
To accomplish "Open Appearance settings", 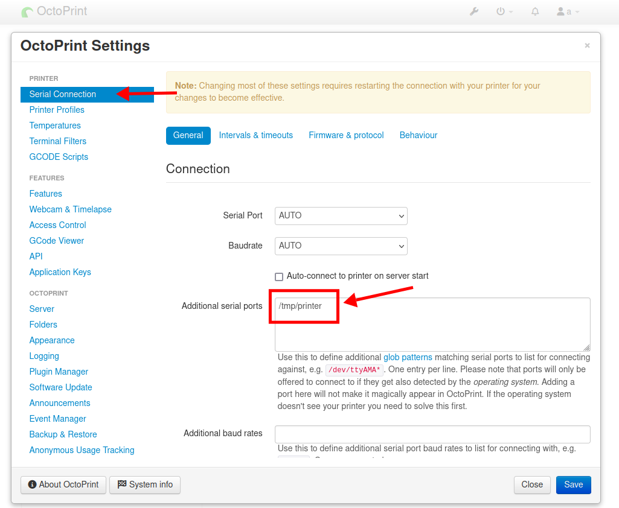I will 52,340.
